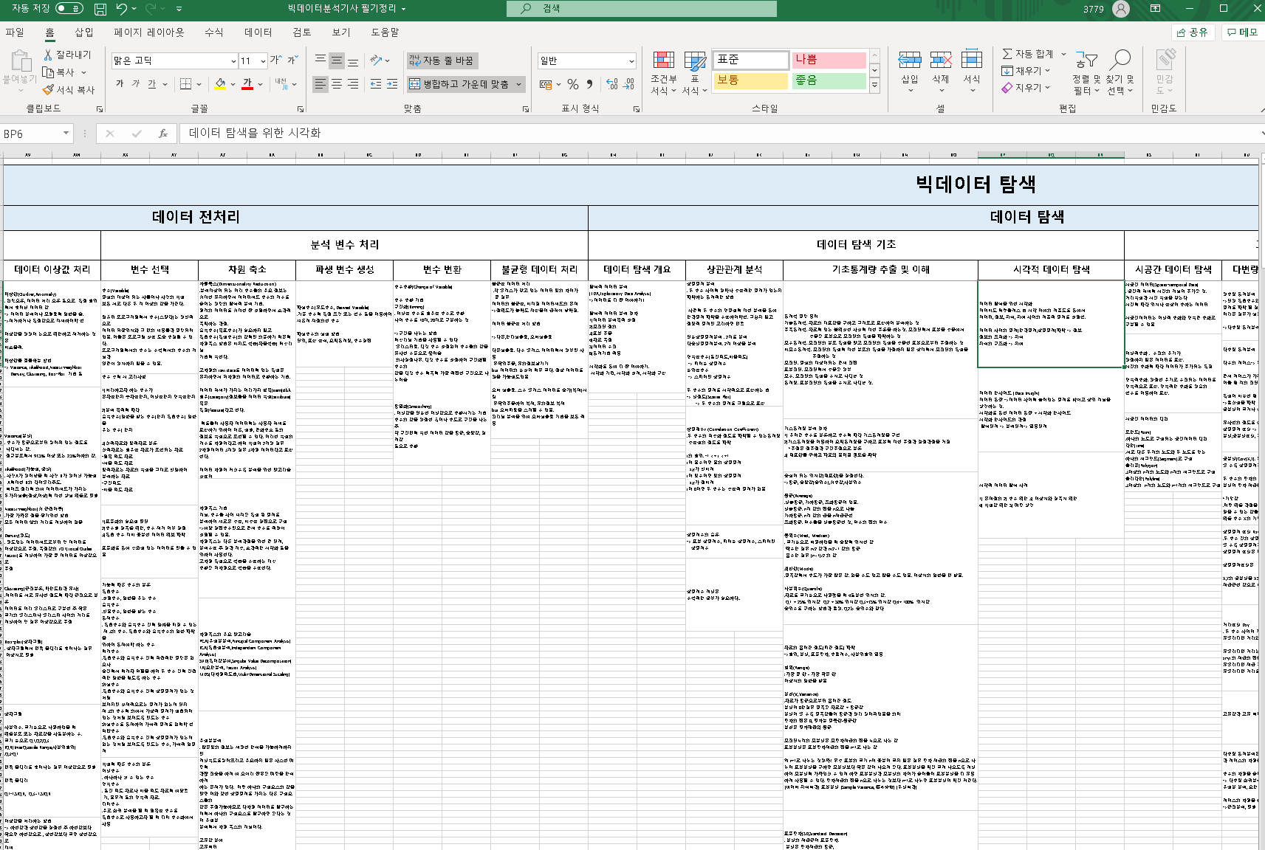
Task: Switch to the 수식 tab
Action: coord(213,32)
